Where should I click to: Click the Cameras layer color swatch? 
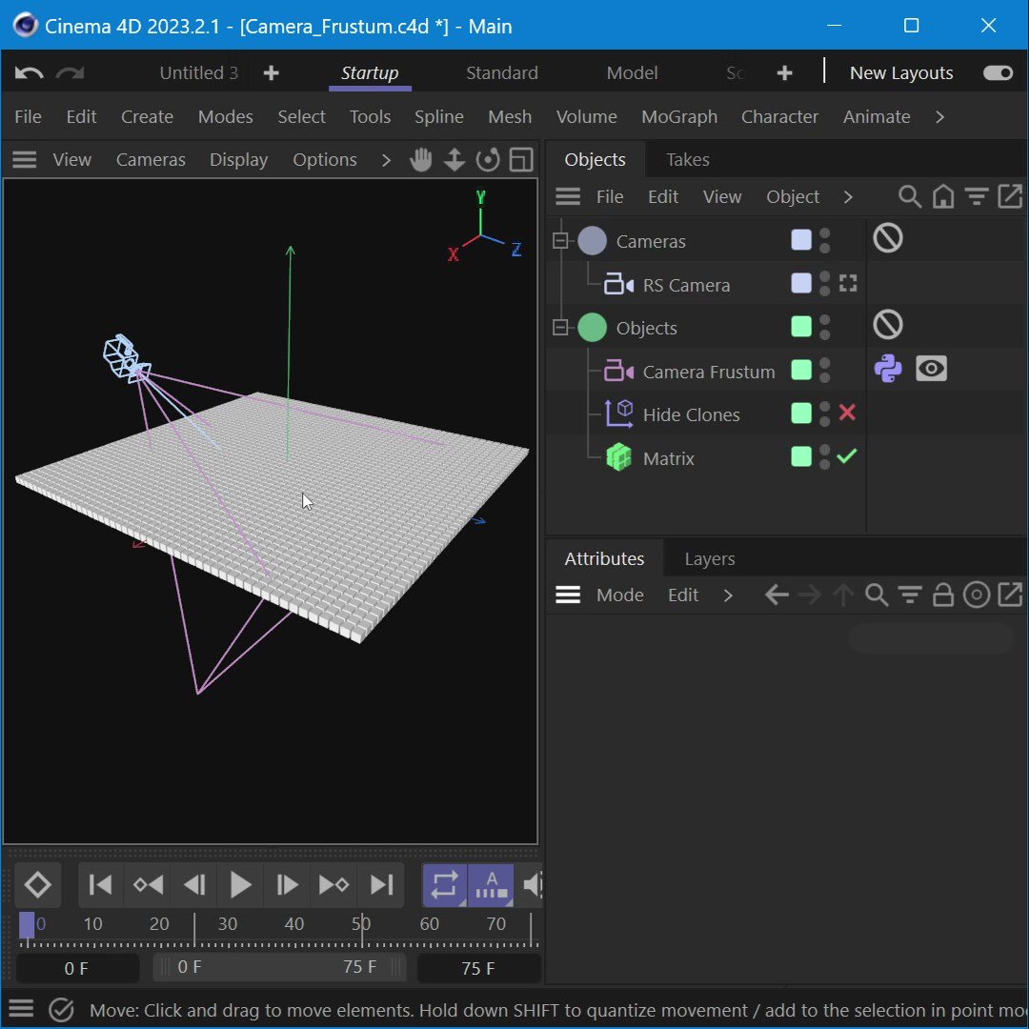[x=800, y=240]
